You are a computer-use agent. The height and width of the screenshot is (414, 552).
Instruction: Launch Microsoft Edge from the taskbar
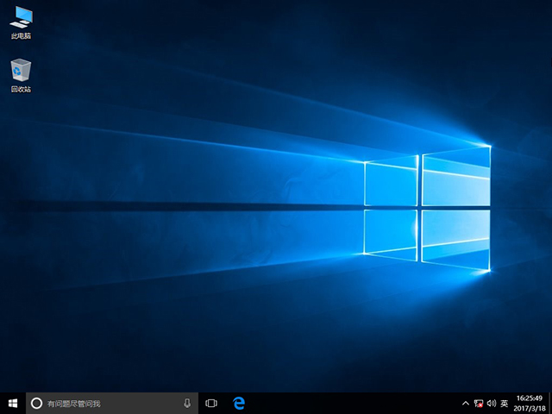[239, 403]
